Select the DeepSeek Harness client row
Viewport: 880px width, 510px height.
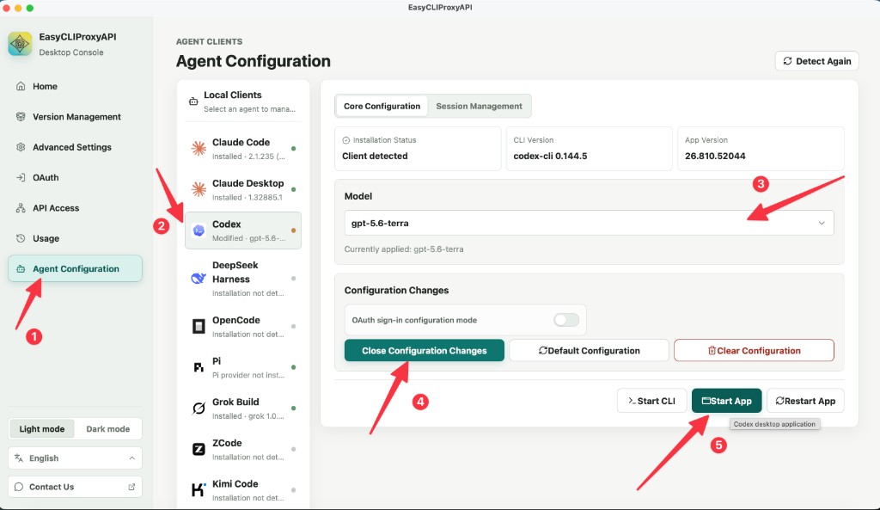point(243,278)
